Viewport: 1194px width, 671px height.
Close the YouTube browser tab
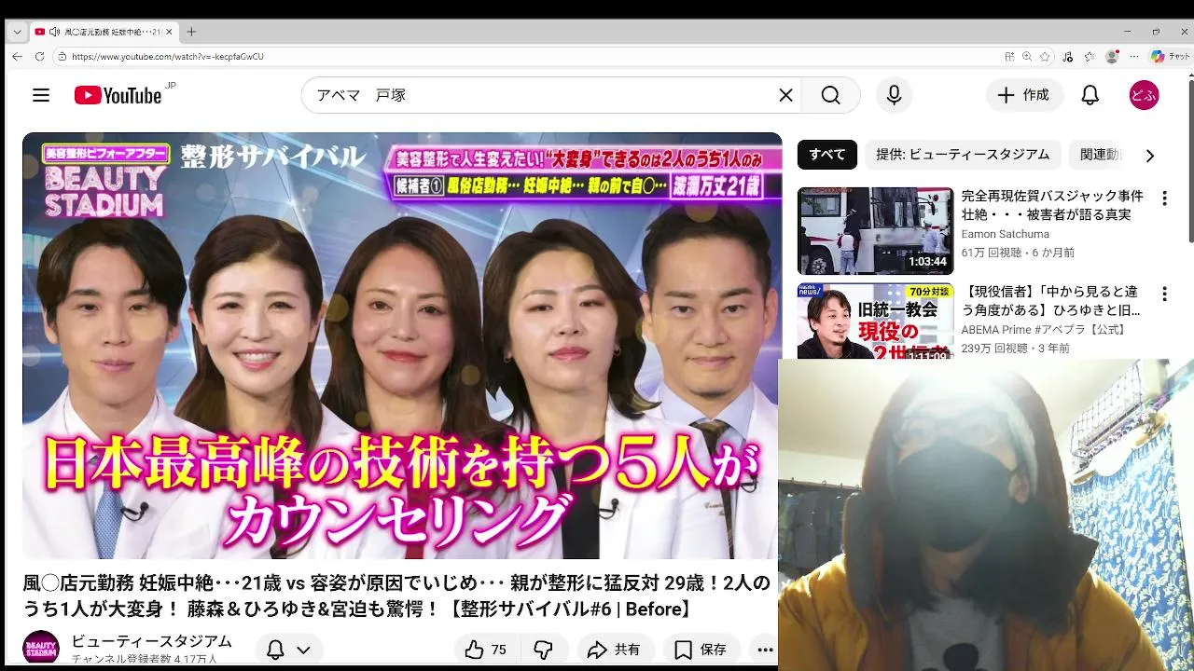point(169,32)
